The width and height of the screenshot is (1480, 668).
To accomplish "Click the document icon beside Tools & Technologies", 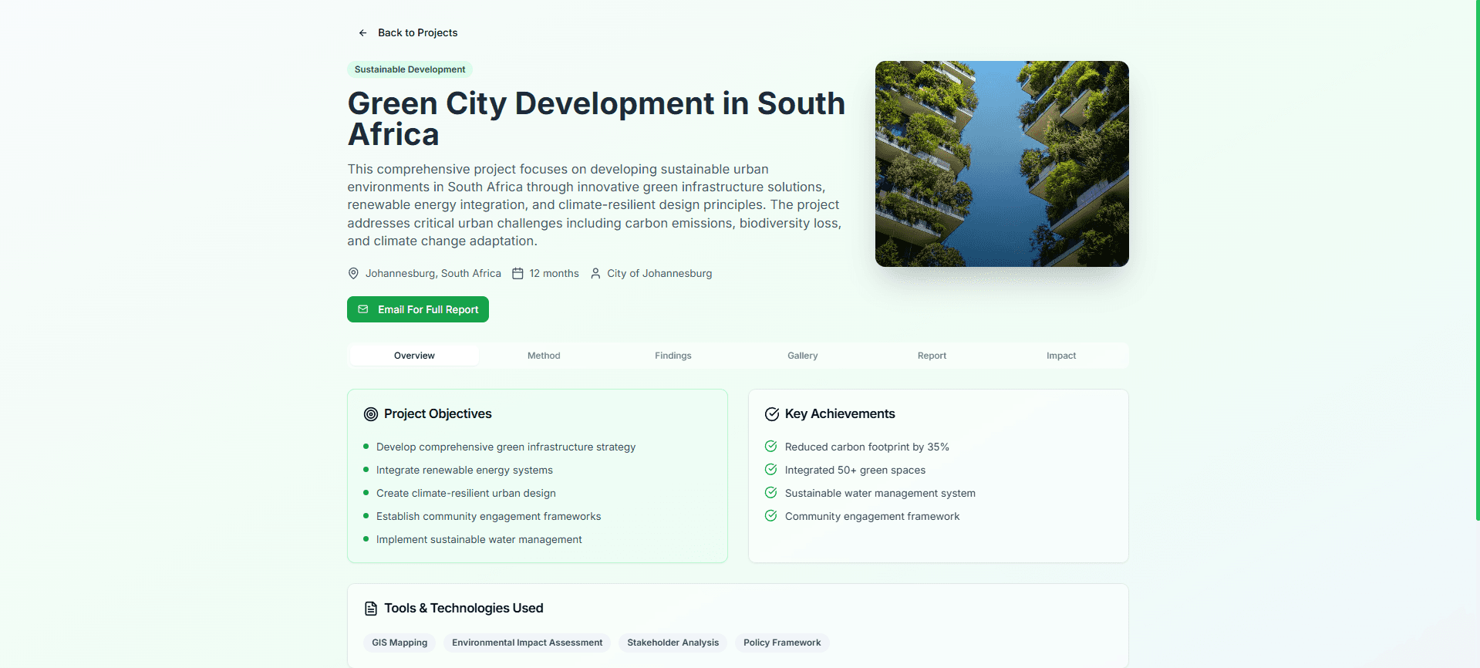I will click(371, 609).
